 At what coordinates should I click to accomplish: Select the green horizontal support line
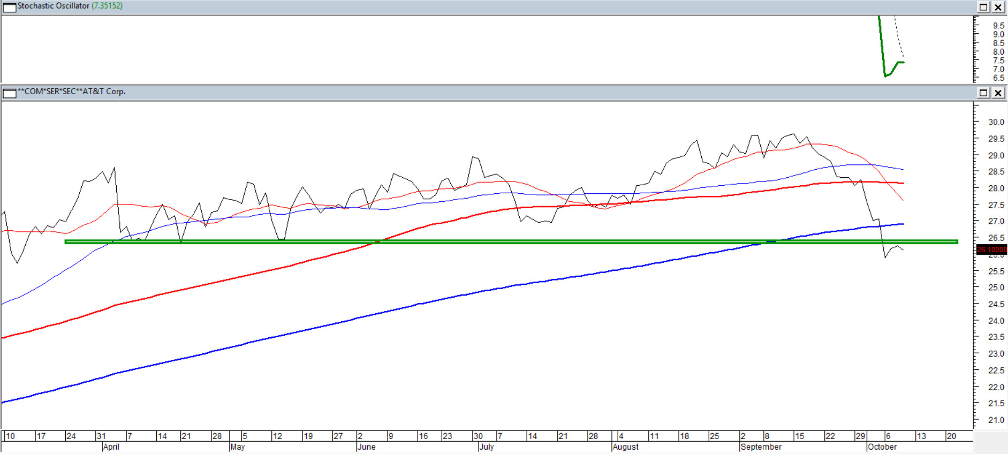(x=482, y=242)
